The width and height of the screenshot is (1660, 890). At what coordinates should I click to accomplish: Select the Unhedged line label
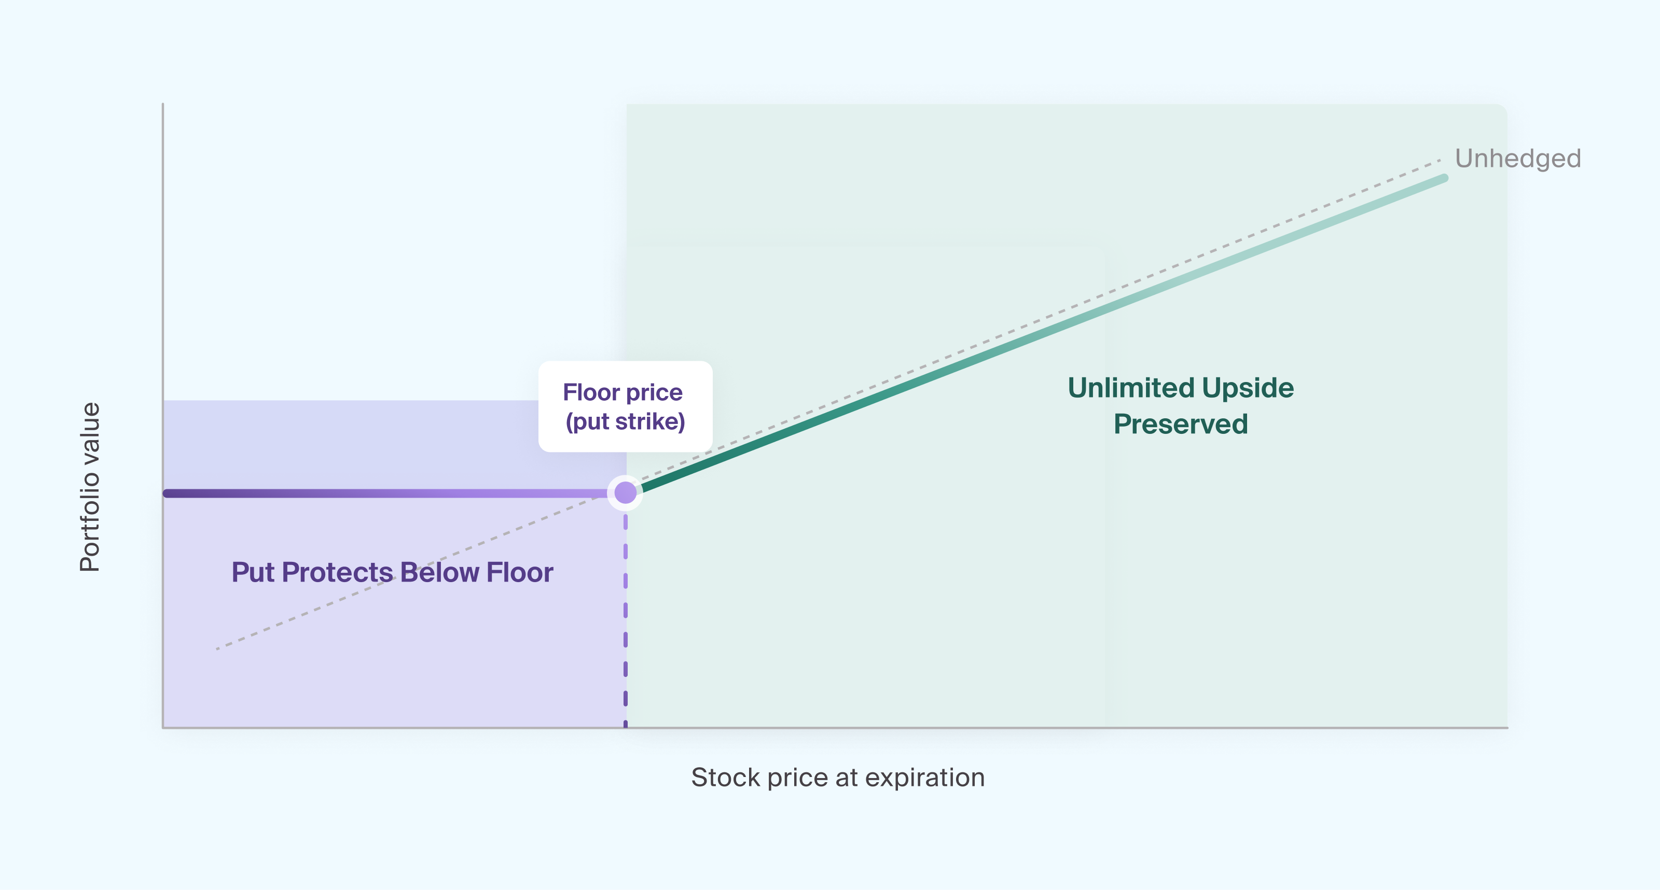[x=1517, y=159]
